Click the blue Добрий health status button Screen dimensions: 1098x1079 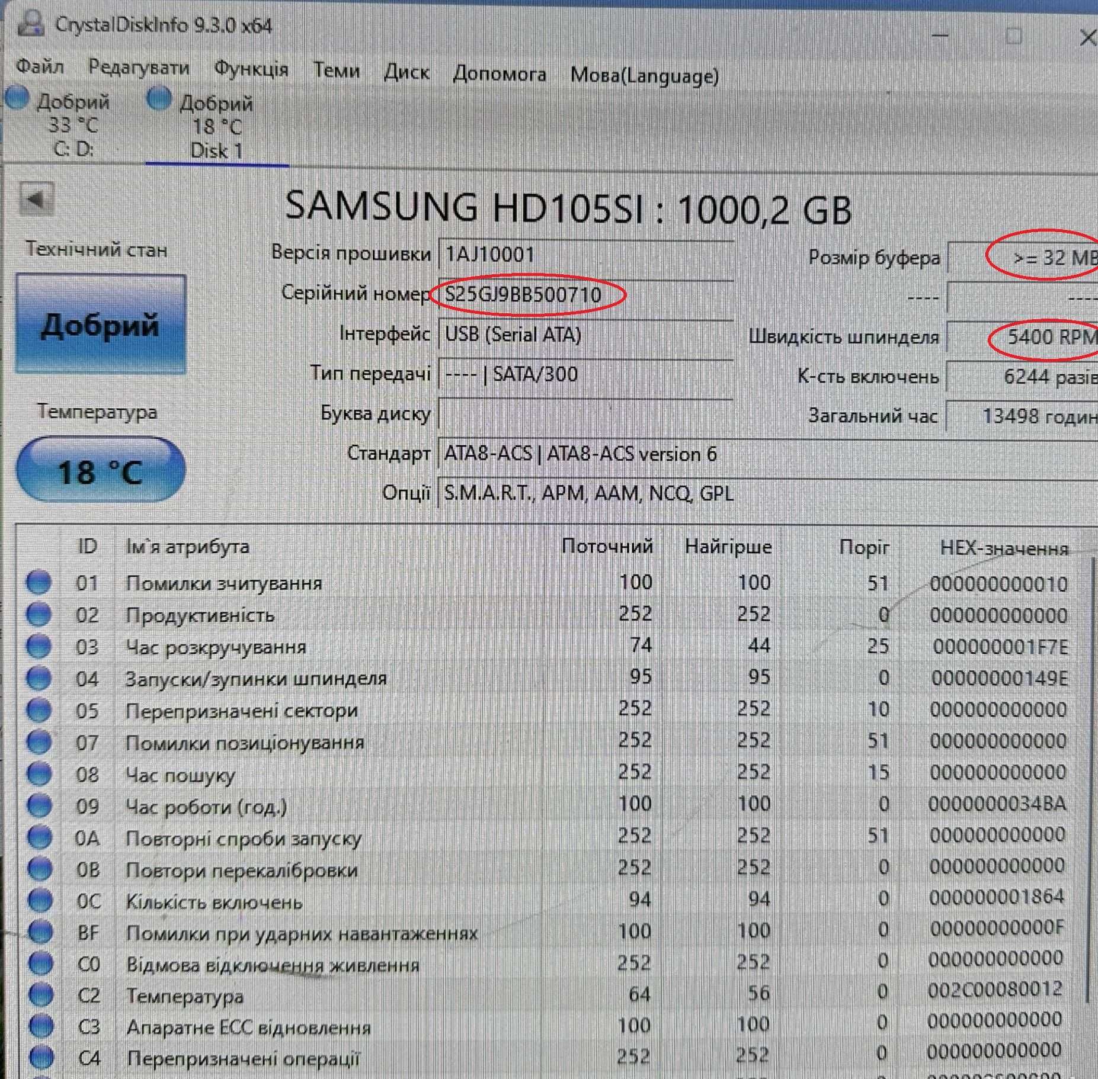(100, 324)
